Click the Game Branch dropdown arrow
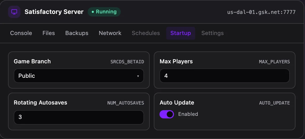 coord(138,76)
